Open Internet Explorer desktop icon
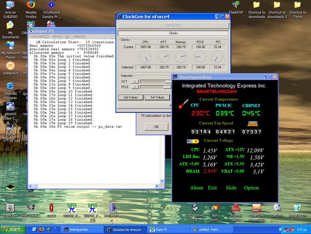311x234 pixels. coord(10,91)
